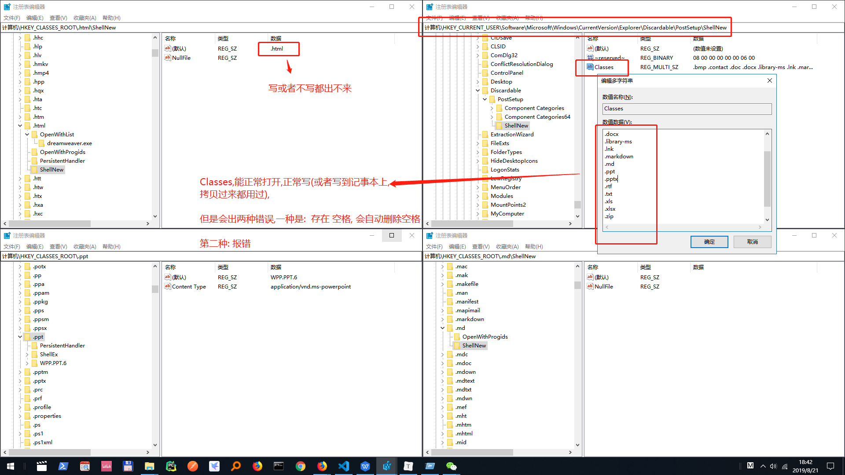
Task: Open Google Chrome taskbar icon
Action: click(x=301, y=466)
